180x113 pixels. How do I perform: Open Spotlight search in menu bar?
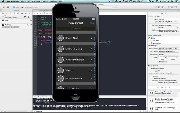pyautogui.click(x=172, y=1)
